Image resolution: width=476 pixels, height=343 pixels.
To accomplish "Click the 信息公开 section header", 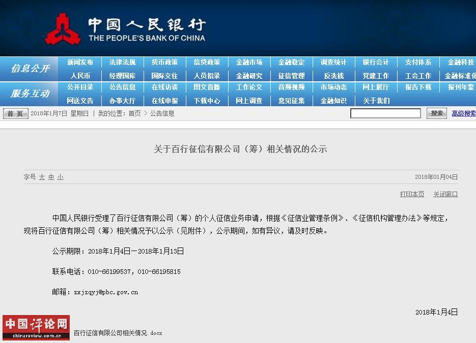I will [30, 69].
